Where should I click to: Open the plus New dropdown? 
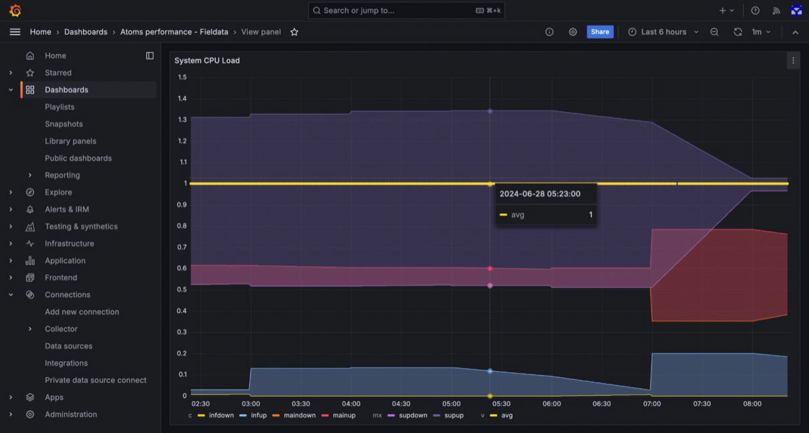(x=726, y=11)
